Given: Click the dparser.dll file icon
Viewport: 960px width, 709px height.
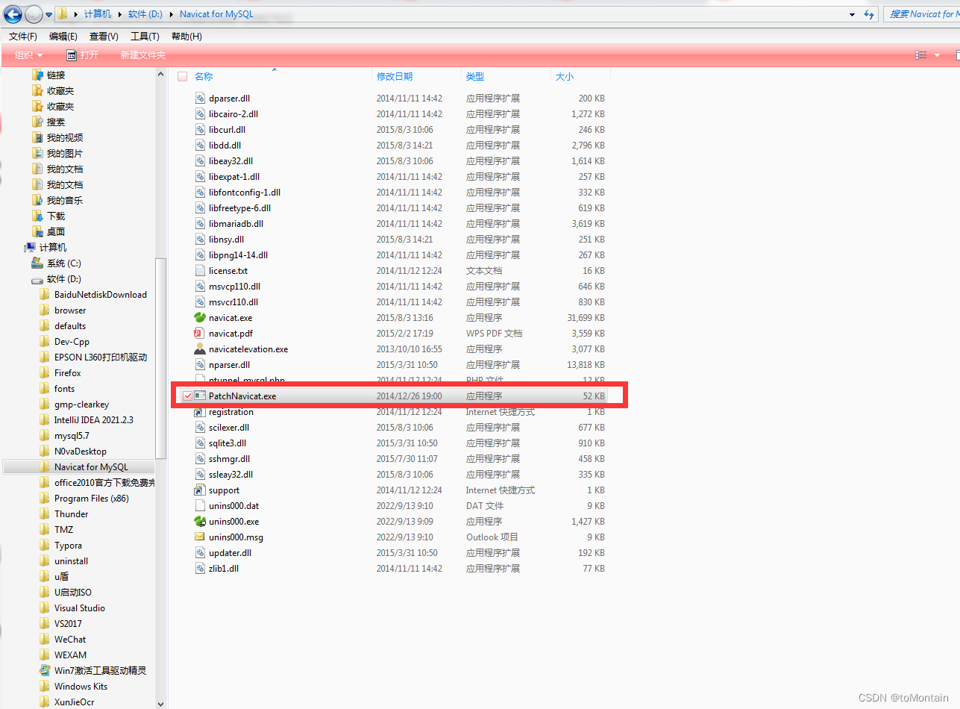Looking at the screenshot, I should (x=199, y=99).
